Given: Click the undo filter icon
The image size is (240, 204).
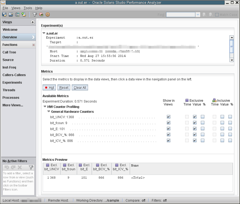Looking at the screenshot, I should [x=6, y=167].
